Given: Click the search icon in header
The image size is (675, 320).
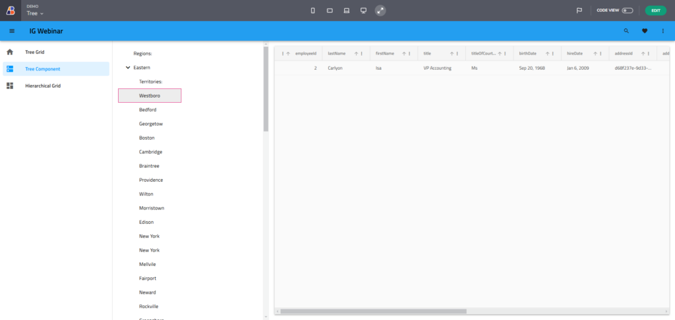Looking at the screenshot, I should pyautogui.click(x=626, y=31).
